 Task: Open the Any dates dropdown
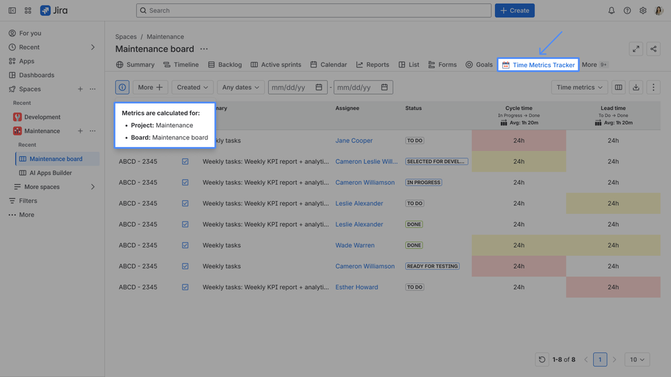coord(240,87)
